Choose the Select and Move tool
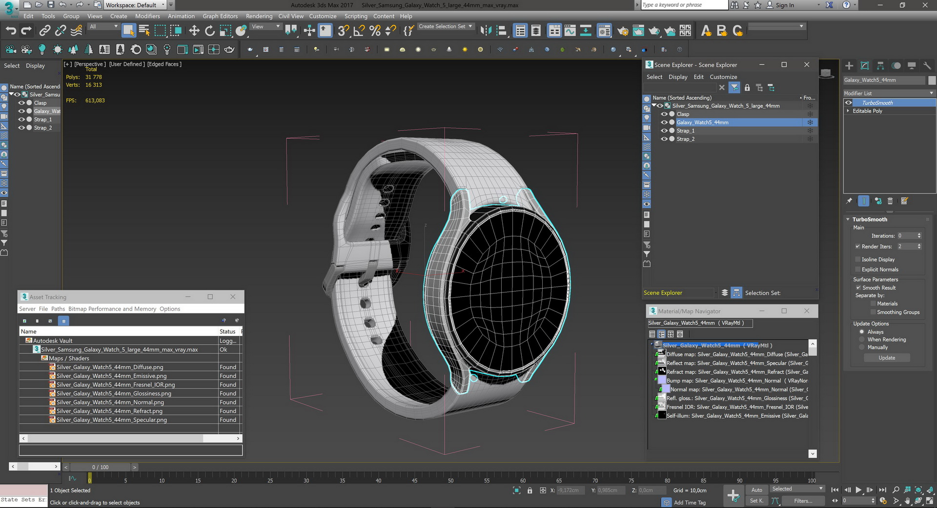The image size is (937, 508). [x=194, y=31]
